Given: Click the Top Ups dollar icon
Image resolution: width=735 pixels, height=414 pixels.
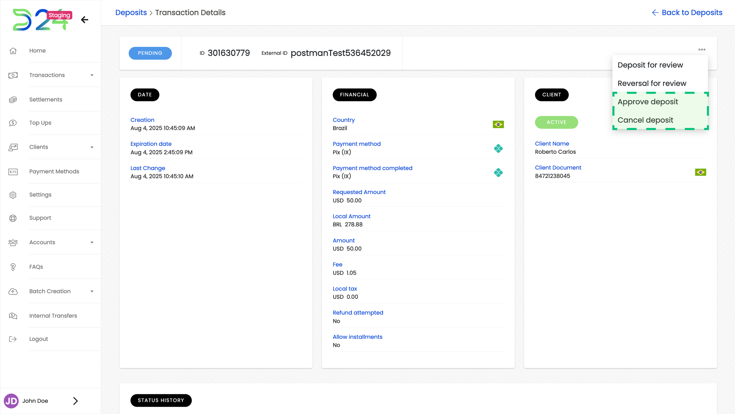Looking at the screenshot, I should pyautogui.click(x=13, y=123).
